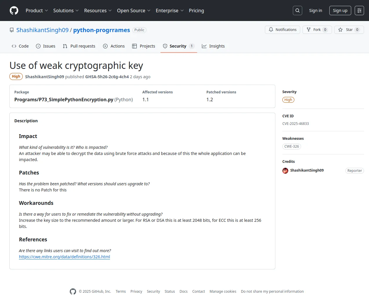The width and height of the screenshot is (369, 307).
Task: Click the repository book icon
Action: pos(12,30)
